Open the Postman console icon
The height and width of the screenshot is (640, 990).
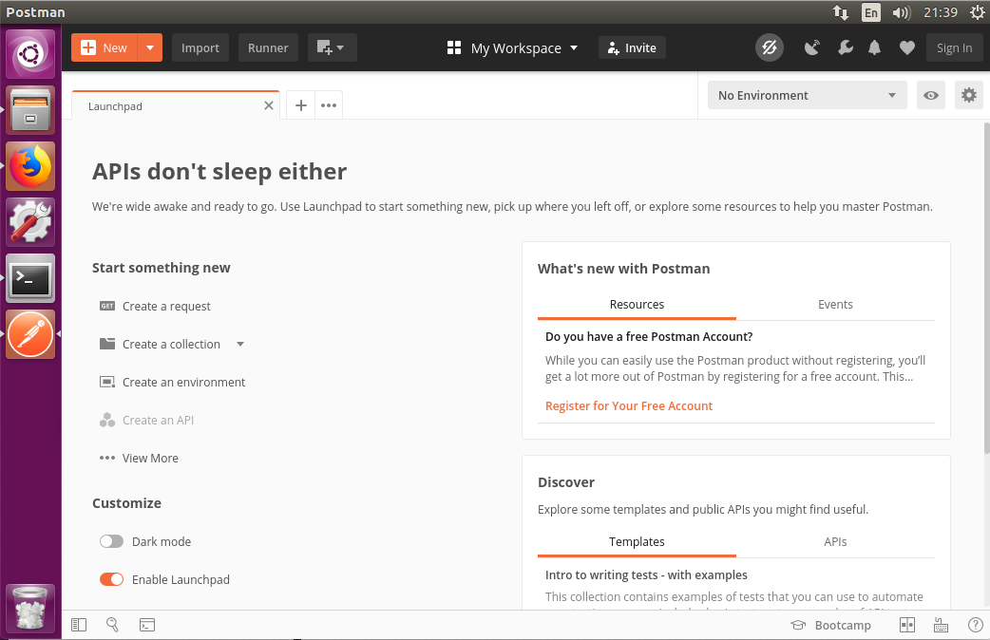pyautogui.click(x=147, y=625)
